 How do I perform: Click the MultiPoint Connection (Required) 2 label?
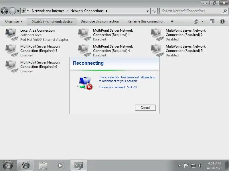pyautogui.click(x=185, y=32)
